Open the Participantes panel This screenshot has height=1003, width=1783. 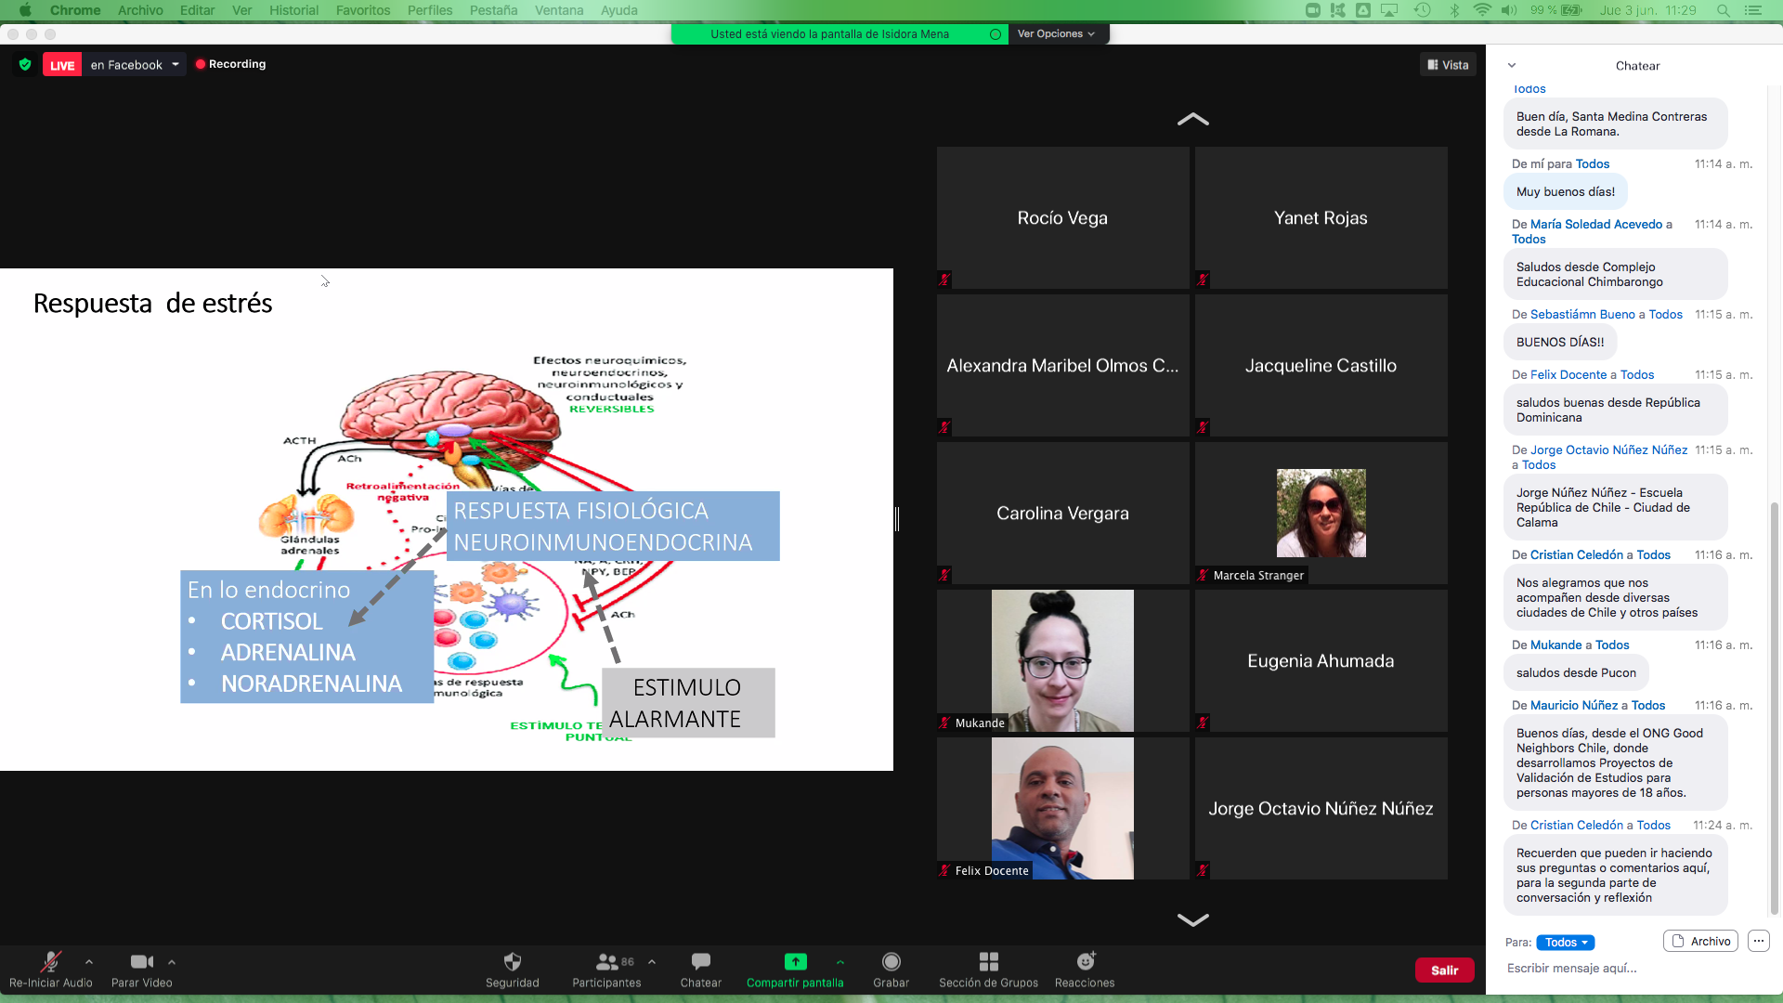coord(607,962)
